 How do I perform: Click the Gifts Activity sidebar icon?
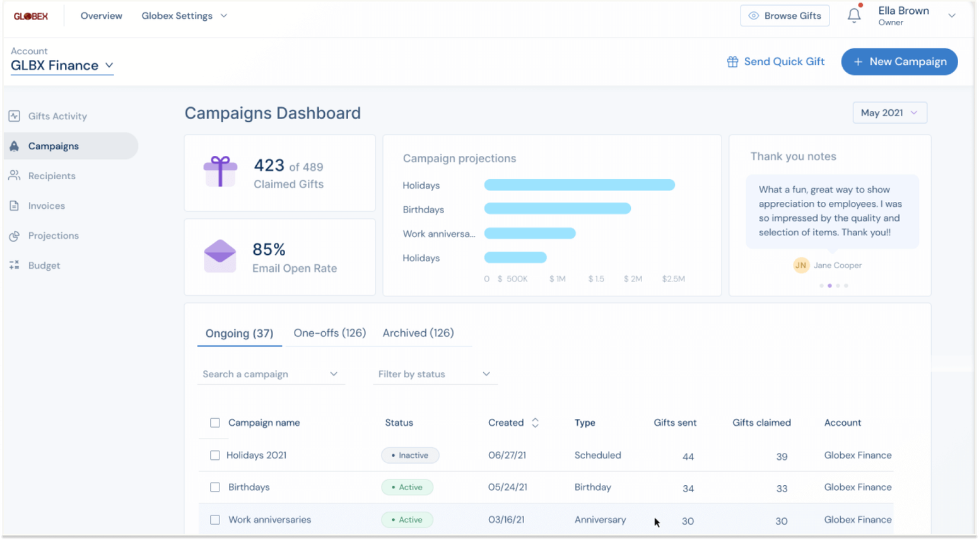tap(15, 116)
